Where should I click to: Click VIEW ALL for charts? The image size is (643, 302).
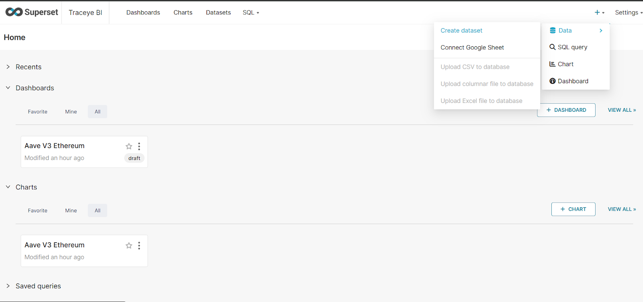point(622,209)
